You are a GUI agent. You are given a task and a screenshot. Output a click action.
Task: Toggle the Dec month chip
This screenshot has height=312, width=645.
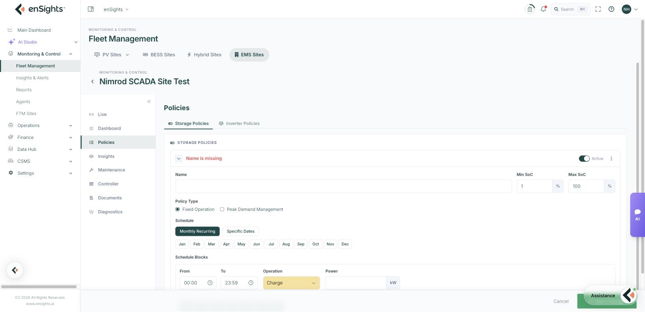[x=345, y=244]
